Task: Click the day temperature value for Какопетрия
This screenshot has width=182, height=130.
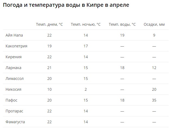Action: coord(49,46)
